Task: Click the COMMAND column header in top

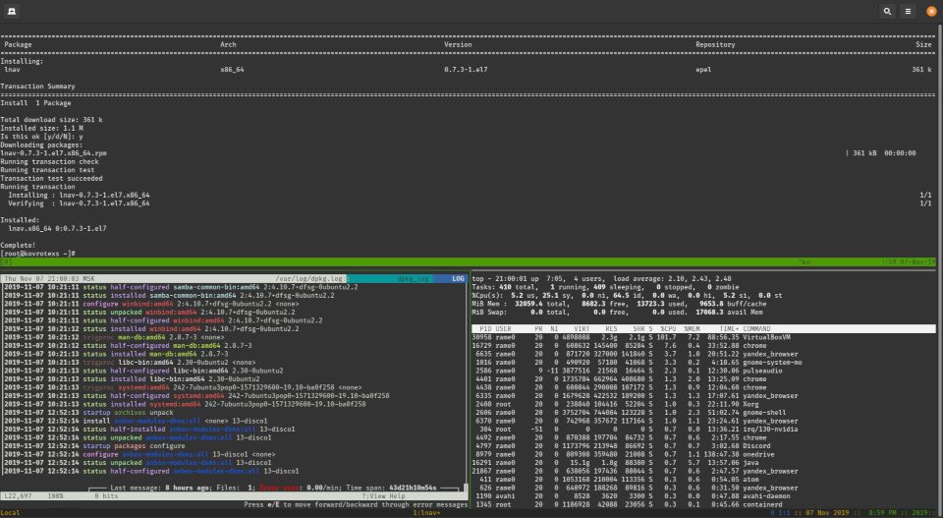Action: click(x=756, y=329)
